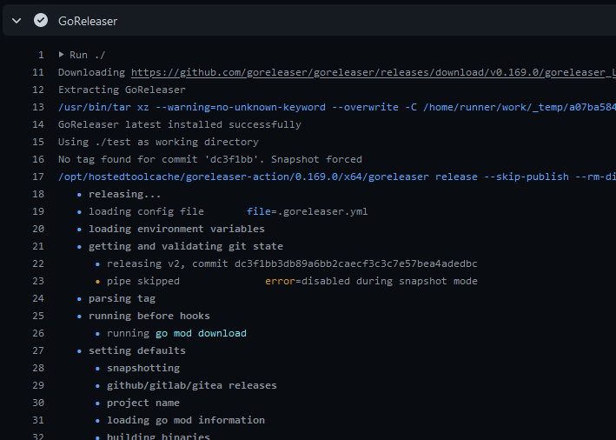Viewport: 616px width, 440px height.
Task: Expand the 'Run ./' disclosure triangle
Action: pyautogui.click(x=62, y=55)
